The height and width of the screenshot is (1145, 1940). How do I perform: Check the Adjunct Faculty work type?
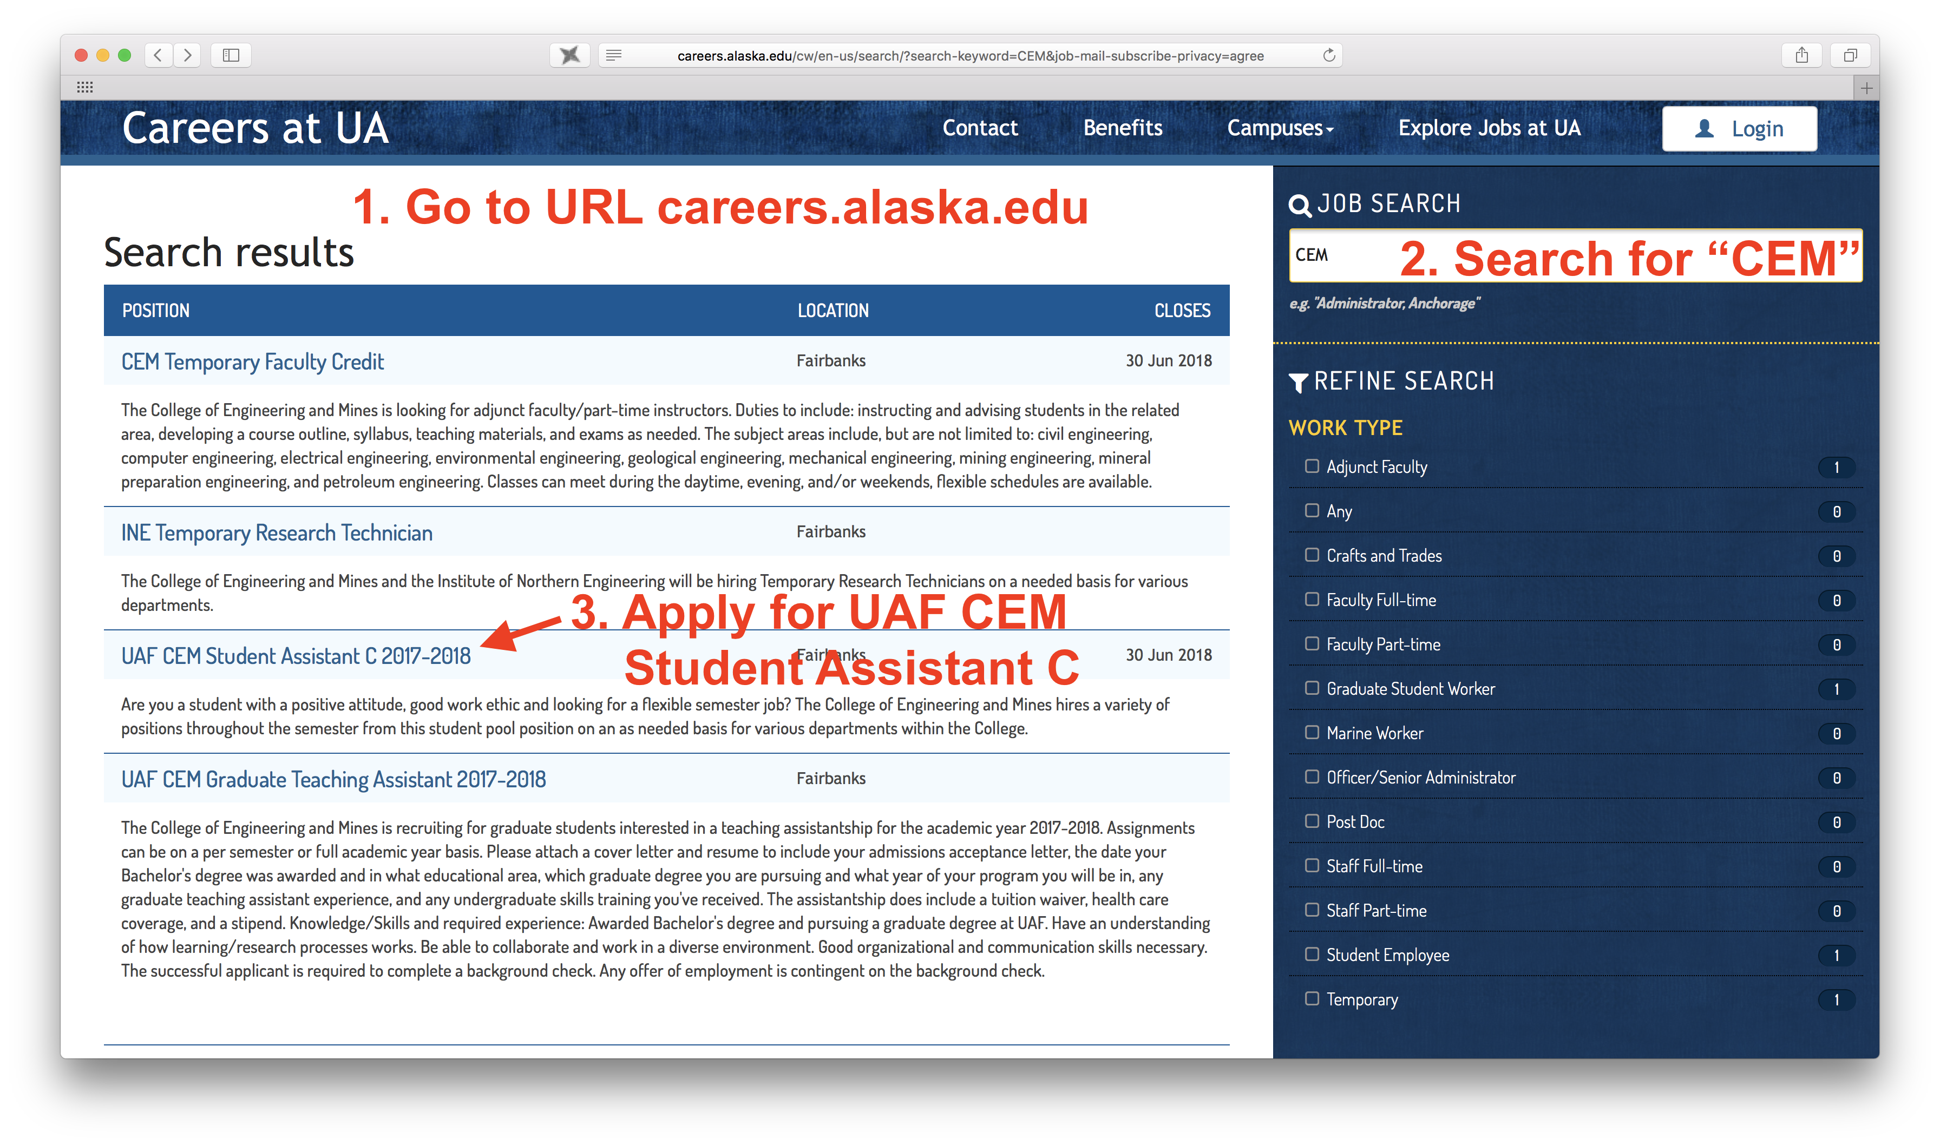click(x=1311, y=466)
